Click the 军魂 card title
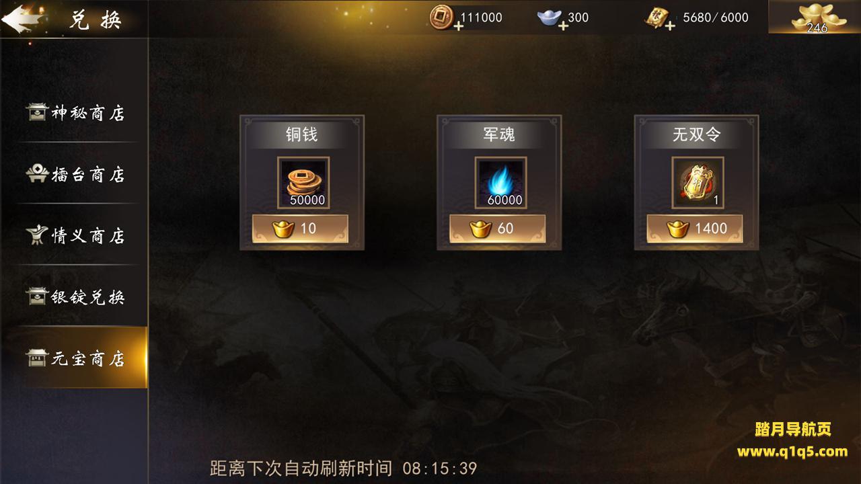 (498, 134)
